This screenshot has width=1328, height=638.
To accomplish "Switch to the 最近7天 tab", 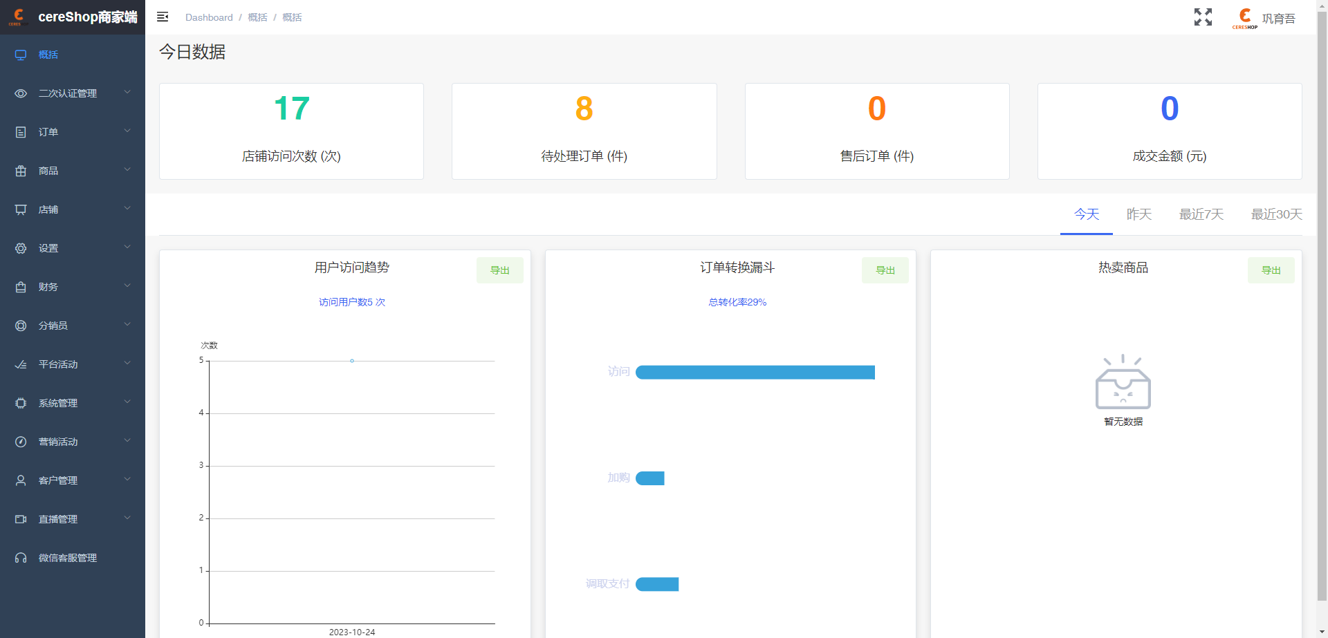I will point(1201,214).
